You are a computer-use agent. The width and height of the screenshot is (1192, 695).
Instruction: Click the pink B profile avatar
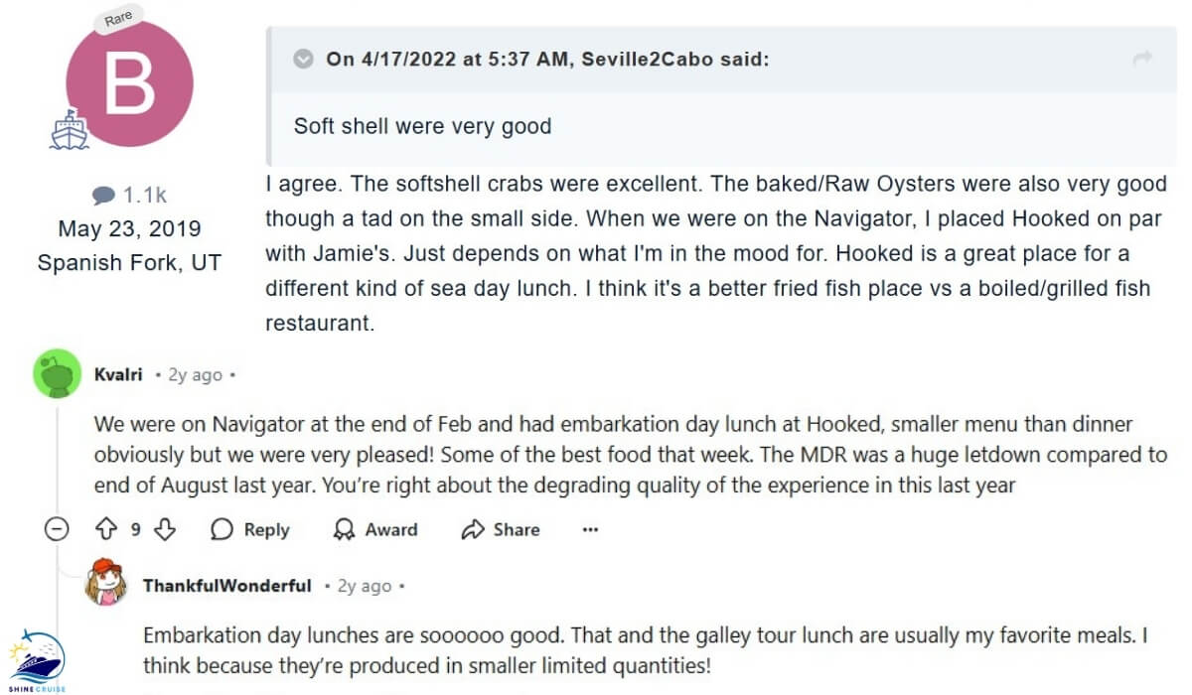pos(129,83)
